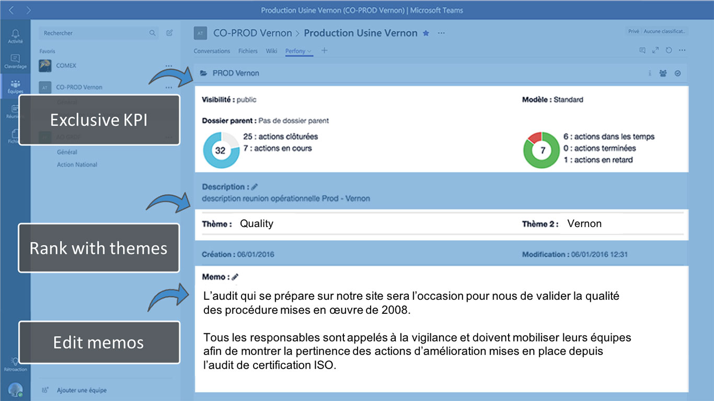Switch to the Fichiers tab
Viewport: 714px width, 401px height.
coord(248,51)
